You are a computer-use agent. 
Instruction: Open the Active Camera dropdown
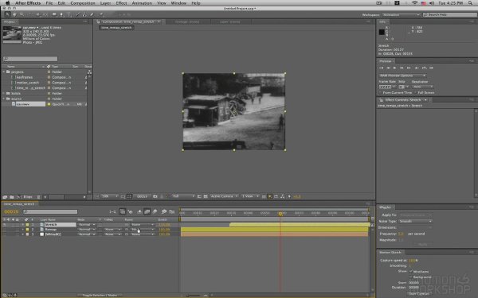click(x=224, y=196)
